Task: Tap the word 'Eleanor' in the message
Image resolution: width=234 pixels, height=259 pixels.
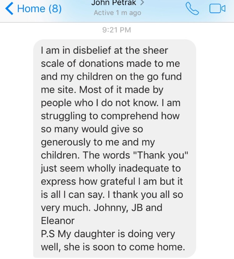Action: pos(58,220)
